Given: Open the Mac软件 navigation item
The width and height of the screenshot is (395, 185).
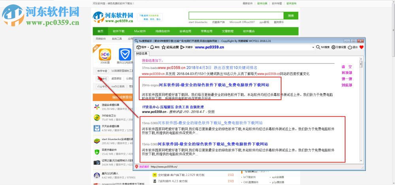Looking at the screenshot, I should pos(140,32).
